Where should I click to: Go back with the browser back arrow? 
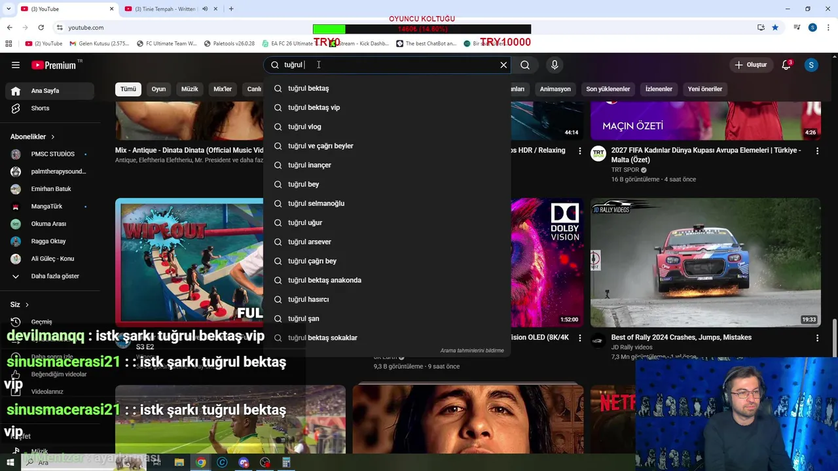9,27
